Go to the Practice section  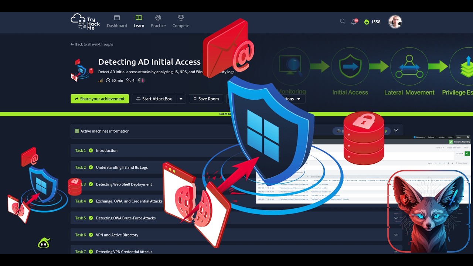158,22
